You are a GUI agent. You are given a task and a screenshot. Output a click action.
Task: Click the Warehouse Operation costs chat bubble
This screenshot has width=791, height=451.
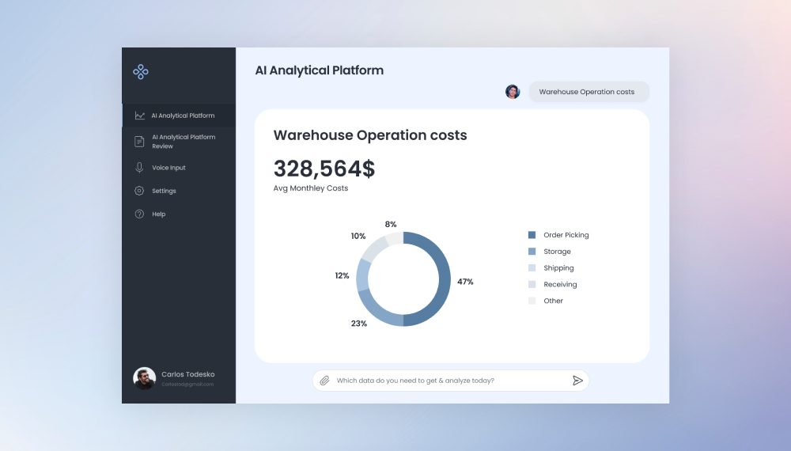click(589, 92)
